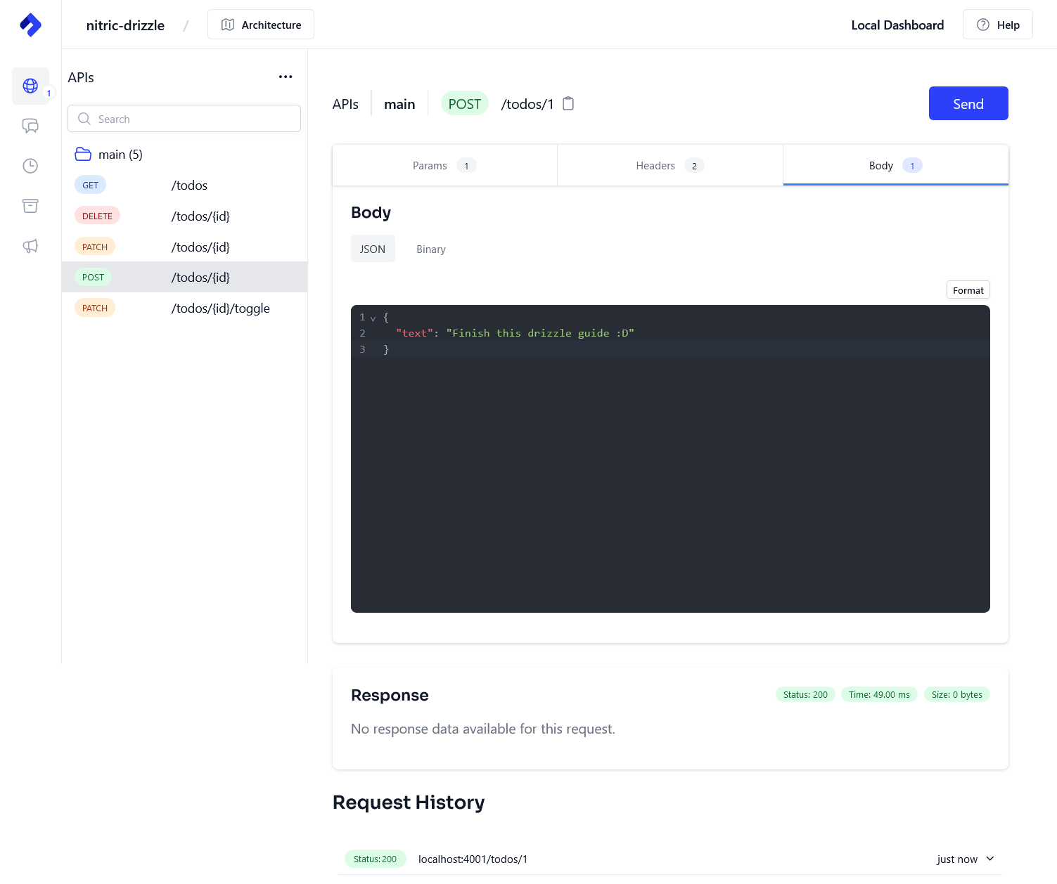The width and height of the screenshot is (1057, 884).
Task: Fold the JSON block at line 1
Action: tap(373, 318)
